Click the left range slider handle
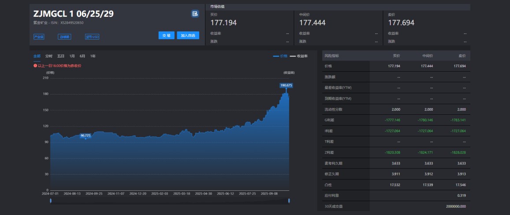510x215 pixels. [x=51, y=200]
